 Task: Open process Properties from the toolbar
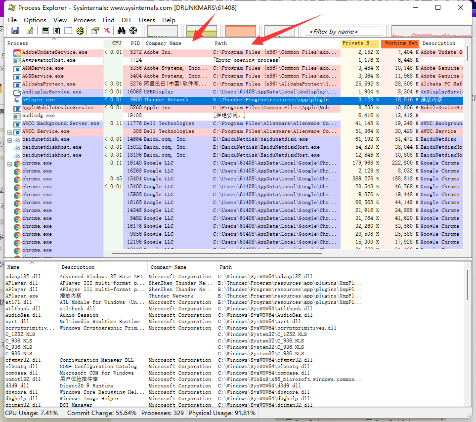pos(95,31)
